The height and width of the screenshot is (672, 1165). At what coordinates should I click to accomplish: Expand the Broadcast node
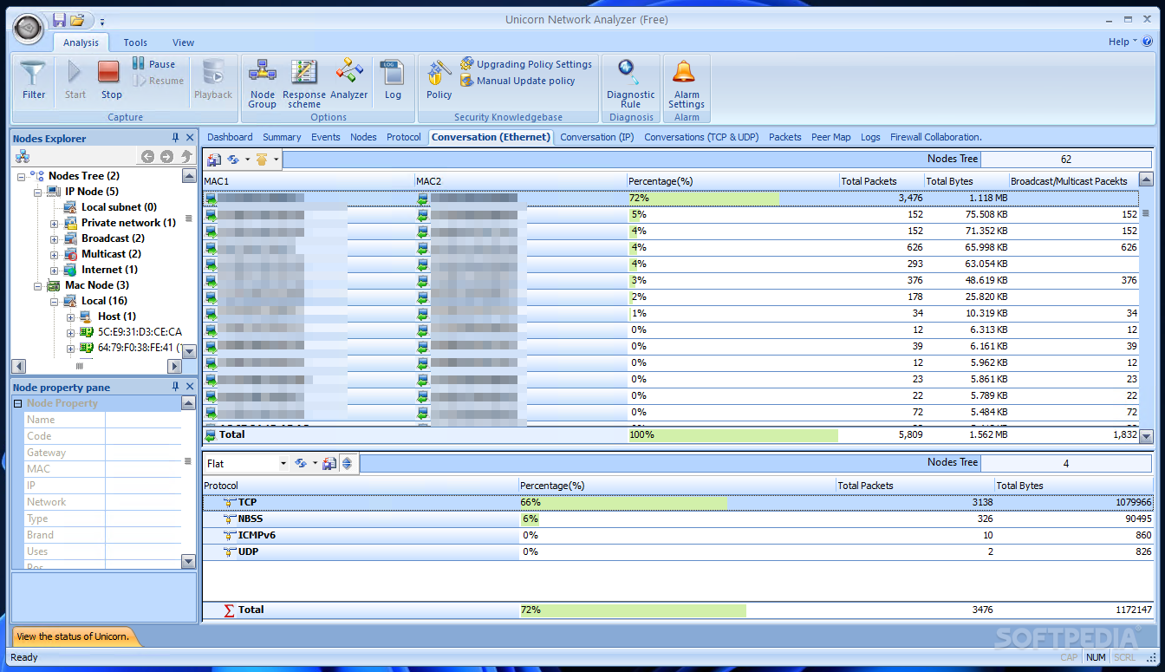point(54,238)
